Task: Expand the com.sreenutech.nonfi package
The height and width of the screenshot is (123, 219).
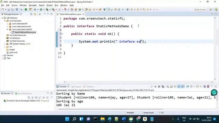Action: tap(8, 27)
